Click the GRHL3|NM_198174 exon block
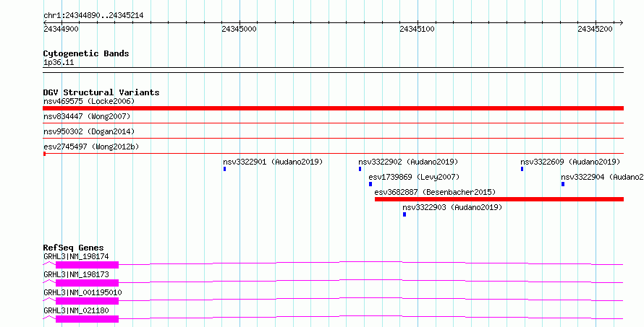This screenshot has height=327, width=644. click(x=87, y=265)
